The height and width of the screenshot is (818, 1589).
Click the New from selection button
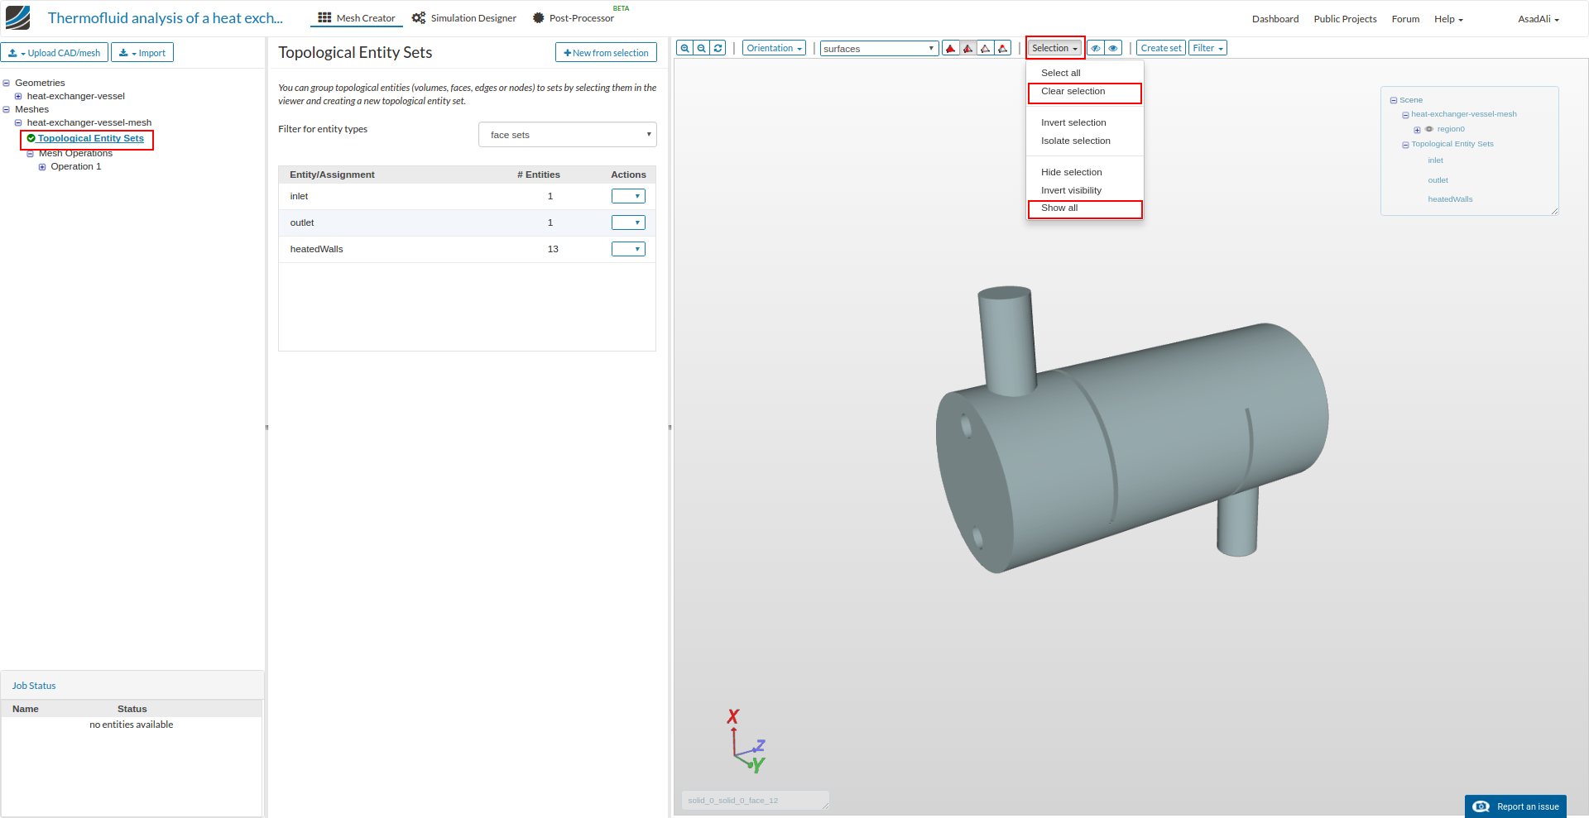click(606, 53)
